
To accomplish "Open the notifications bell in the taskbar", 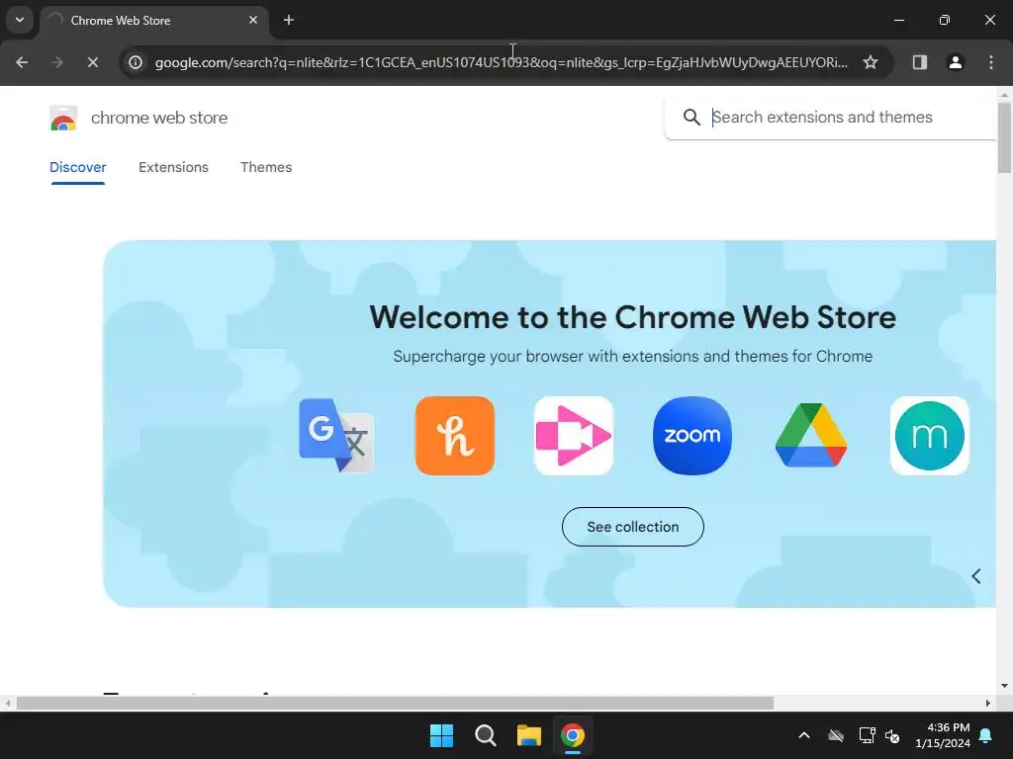I will click(986, 735).
